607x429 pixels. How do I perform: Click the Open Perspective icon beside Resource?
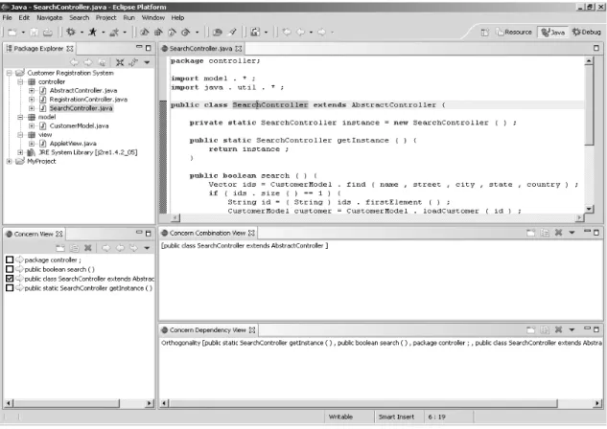tap(484, 33)
